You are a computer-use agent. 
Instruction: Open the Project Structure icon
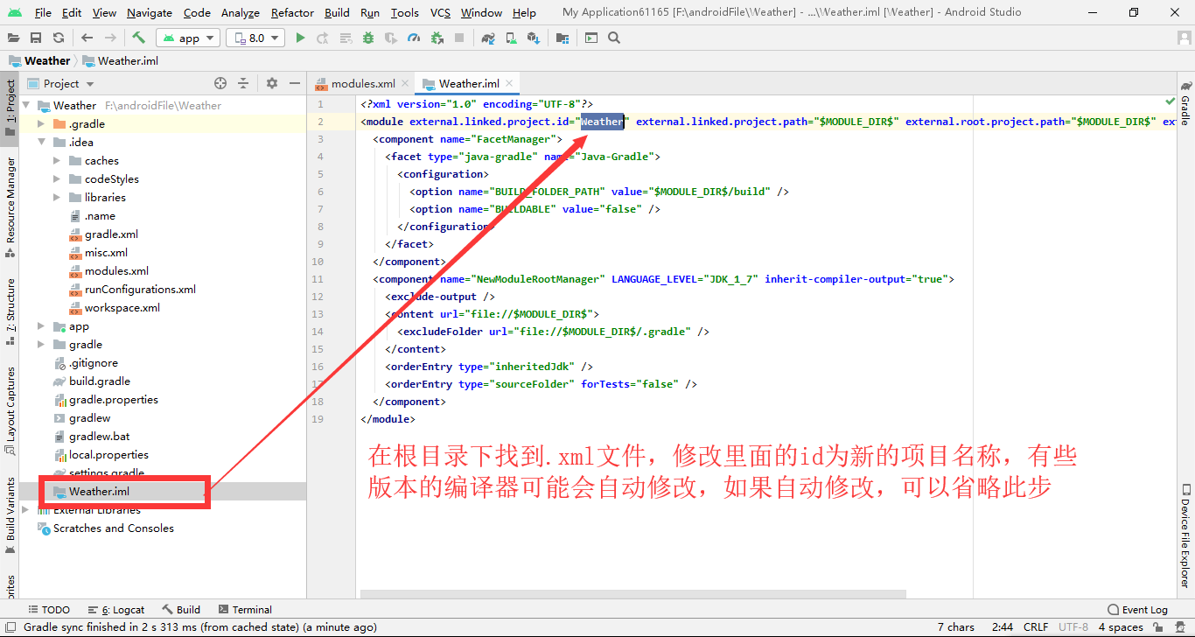click(562, 38)
